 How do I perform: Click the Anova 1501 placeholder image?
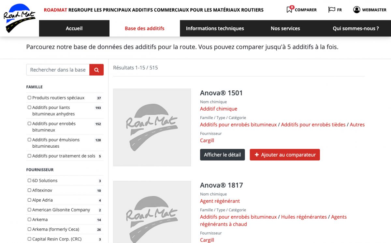coord(152,128)
